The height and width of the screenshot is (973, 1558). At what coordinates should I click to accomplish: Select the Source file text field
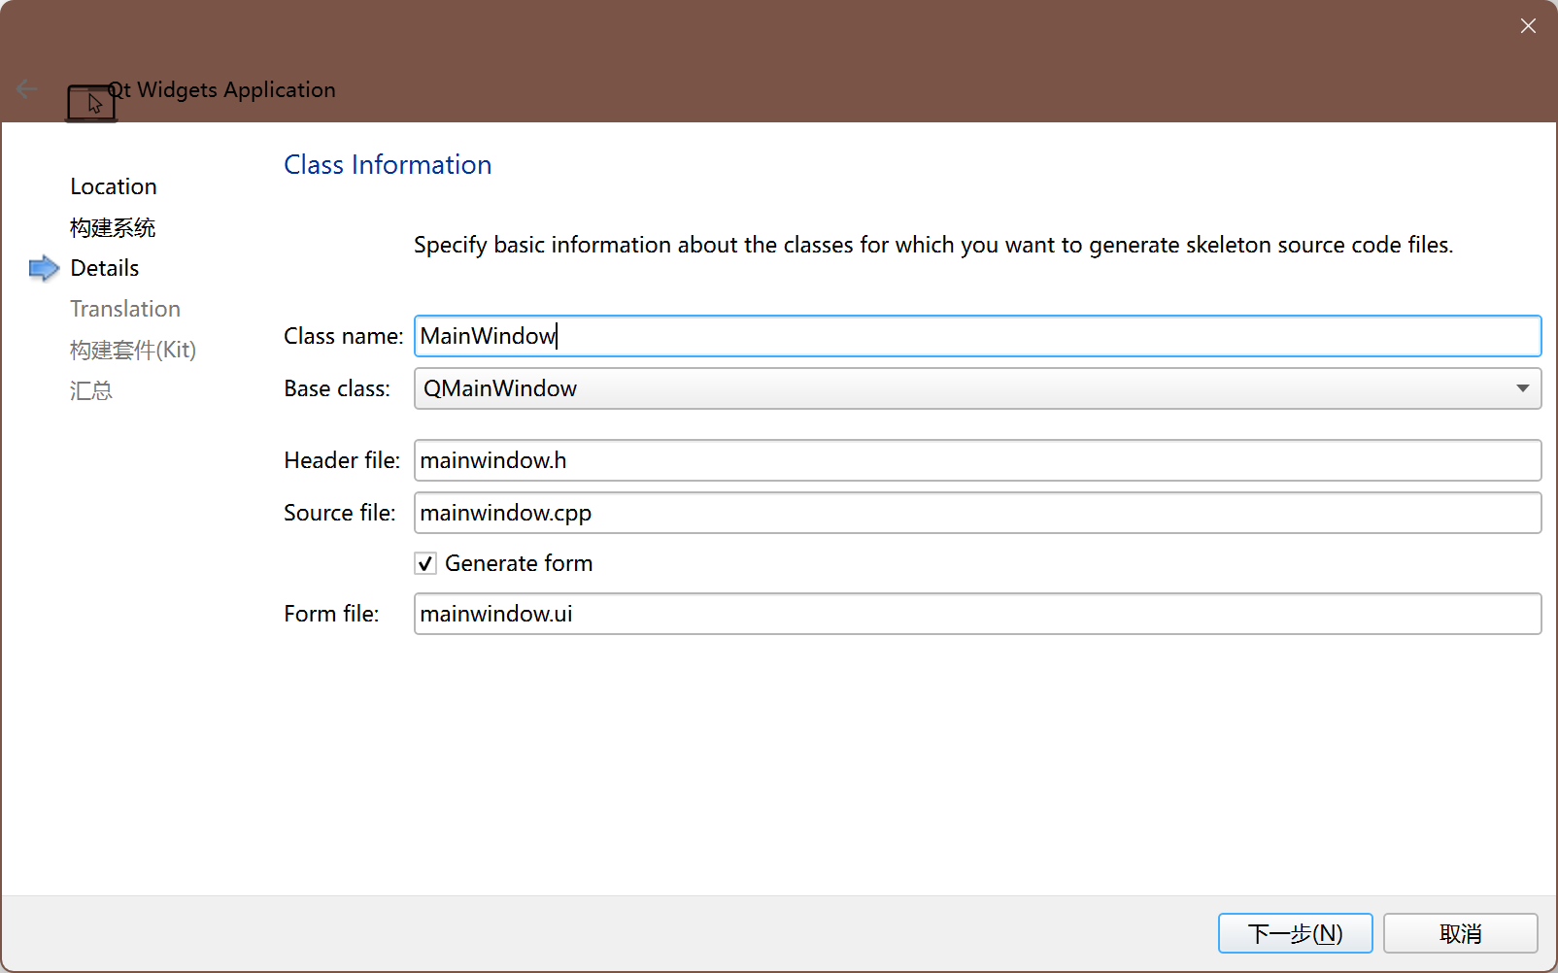[x=977, y=513]
